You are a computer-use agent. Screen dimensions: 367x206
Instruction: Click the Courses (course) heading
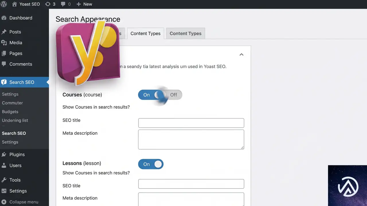[x=82, y=95]
